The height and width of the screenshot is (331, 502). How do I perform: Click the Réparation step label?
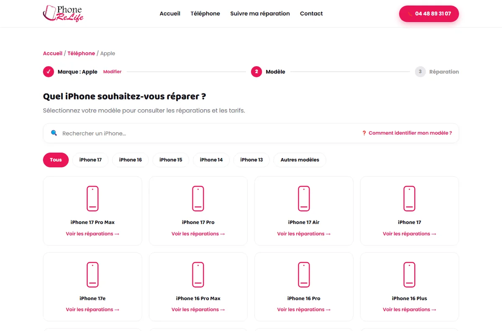coord(444,72)
